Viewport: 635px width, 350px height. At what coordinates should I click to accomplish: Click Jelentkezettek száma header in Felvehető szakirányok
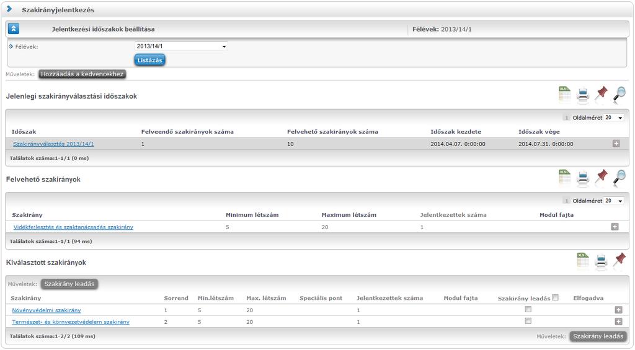pos(453,215)
